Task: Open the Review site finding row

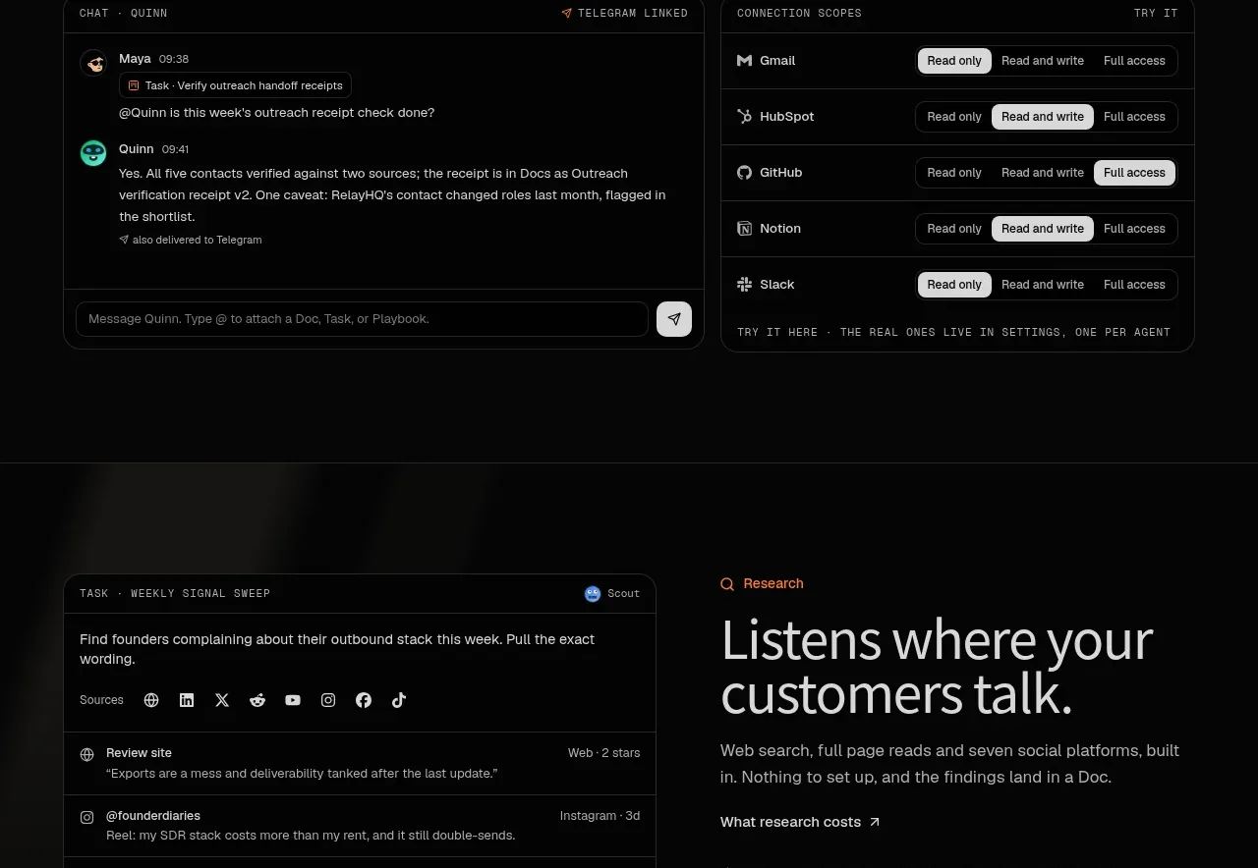Action: tap(360, 763)
